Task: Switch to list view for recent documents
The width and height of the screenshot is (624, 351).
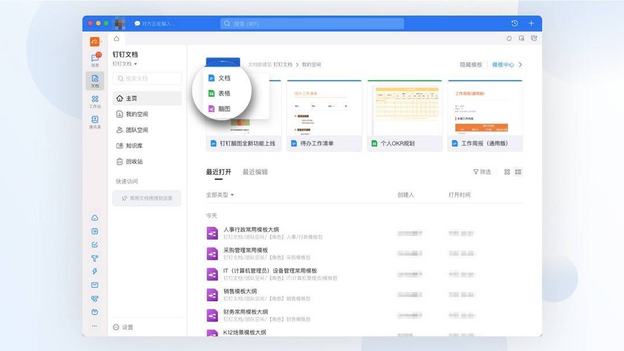Action: pos(518,171)
